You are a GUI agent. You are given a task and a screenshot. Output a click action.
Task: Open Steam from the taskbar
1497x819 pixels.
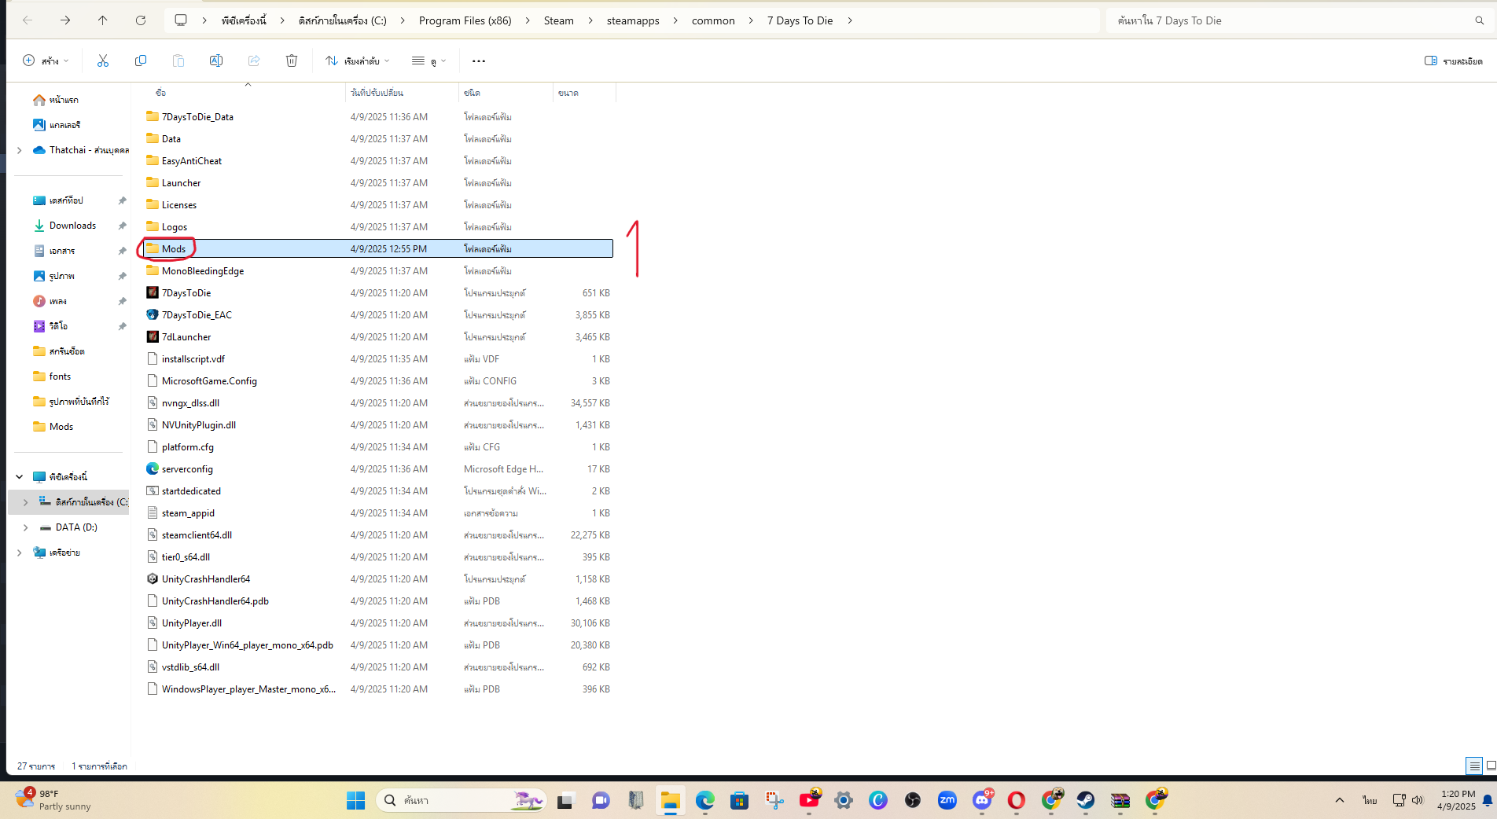coord(1086,800)
